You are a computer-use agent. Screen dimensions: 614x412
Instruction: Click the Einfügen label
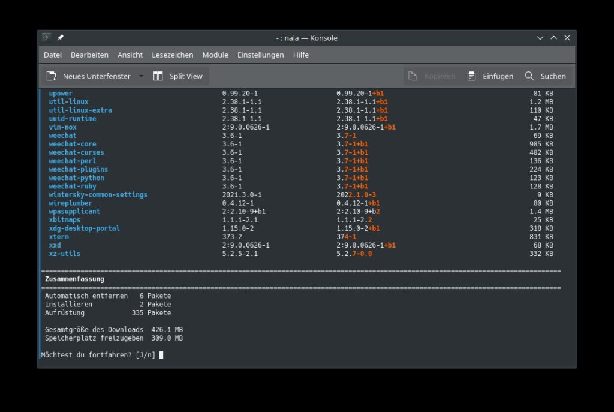click(x=498, y=76)
